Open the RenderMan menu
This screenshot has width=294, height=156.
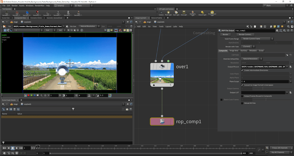(x=40, y=6)
